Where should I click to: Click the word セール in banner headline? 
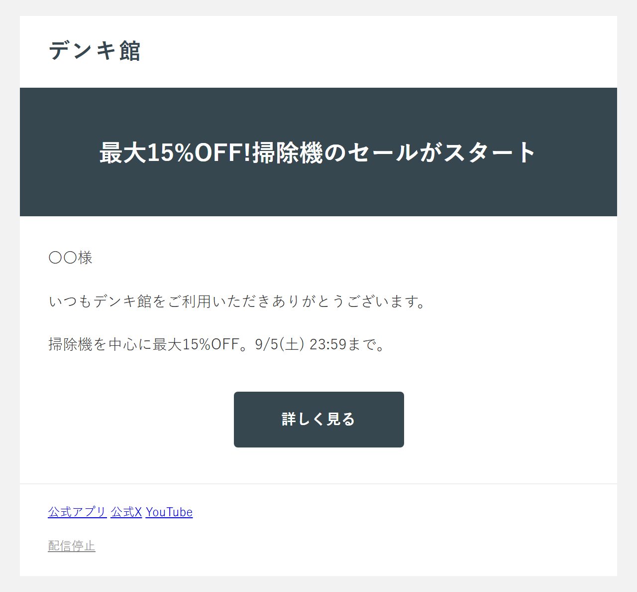tap(382, 152)
